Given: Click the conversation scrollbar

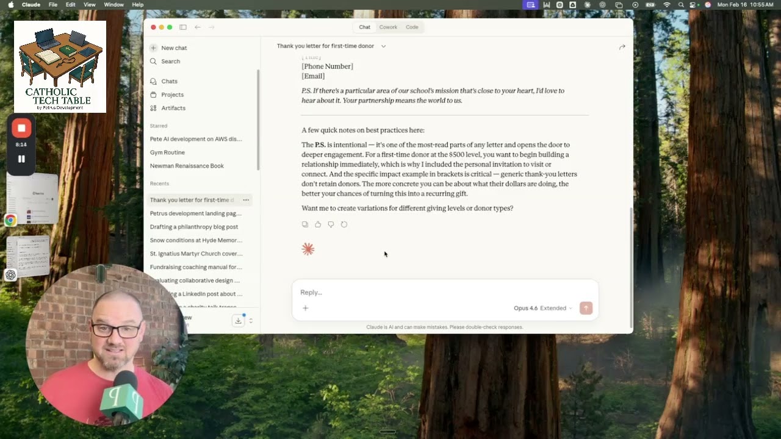Looking at the screenshot, I should click(631, 267).
